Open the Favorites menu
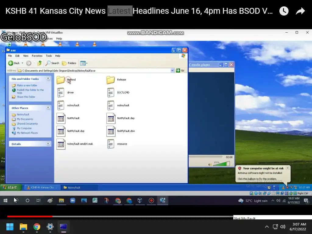Viewport: 312px width, 234px height. [37, 56]
